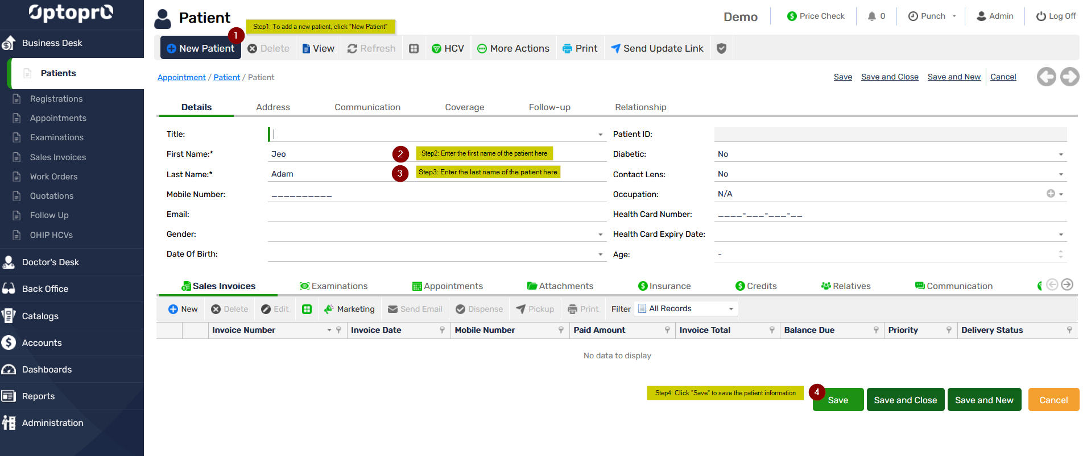Click the grid layout icon beside Refresh
This screenshot has height=456, width=1087.
(x=414, y=49)
